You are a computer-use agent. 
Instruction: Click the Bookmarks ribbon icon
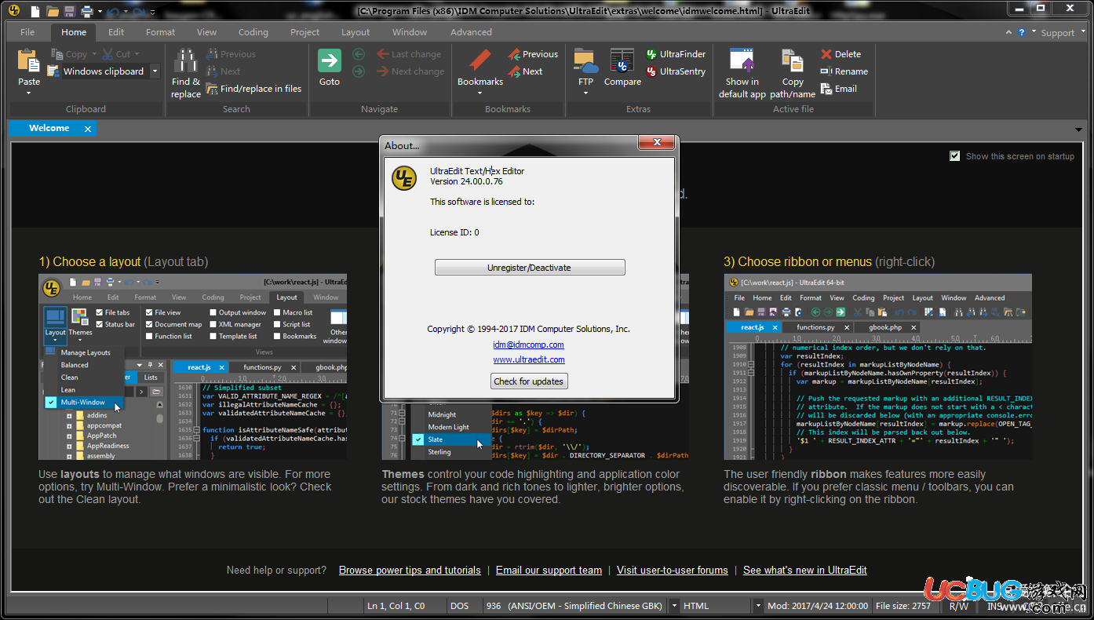coord(480,60)
